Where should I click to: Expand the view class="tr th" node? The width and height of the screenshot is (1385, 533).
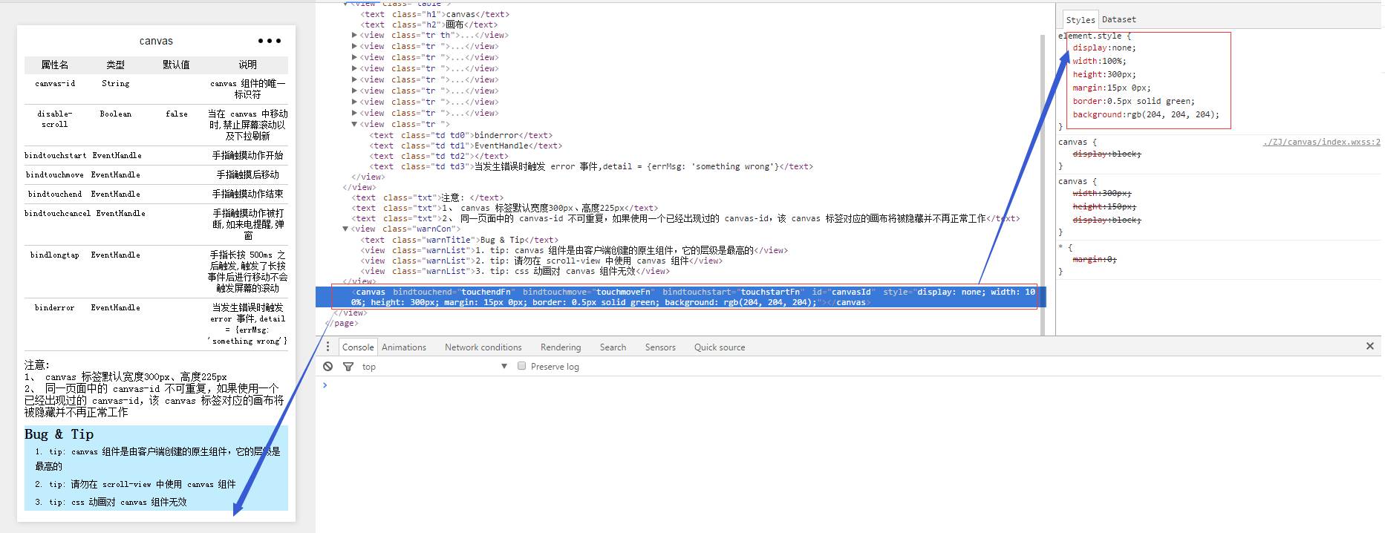pyautogui.click(x=354, y=35)
